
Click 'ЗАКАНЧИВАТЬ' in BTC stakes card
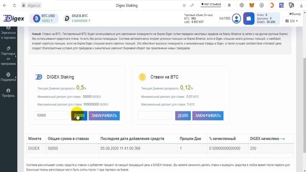coord(208,116)
